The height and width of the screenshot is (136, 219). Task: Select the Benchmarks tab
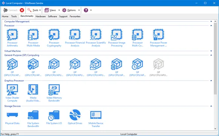[27, 16]
